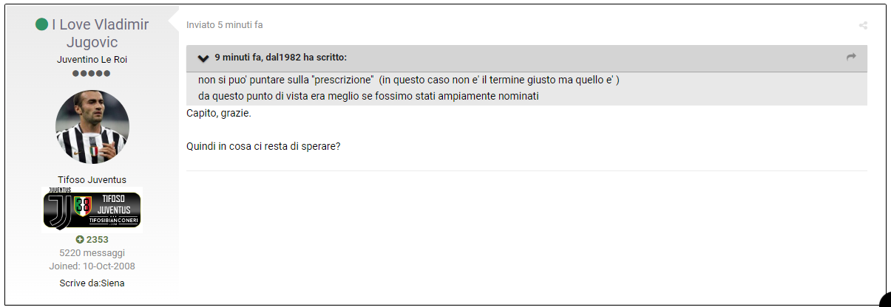The height and width of the screenshot is (307, 891).
Task: Click the 'Juventino Le Roi' rank title
Action: coord(92,60)
